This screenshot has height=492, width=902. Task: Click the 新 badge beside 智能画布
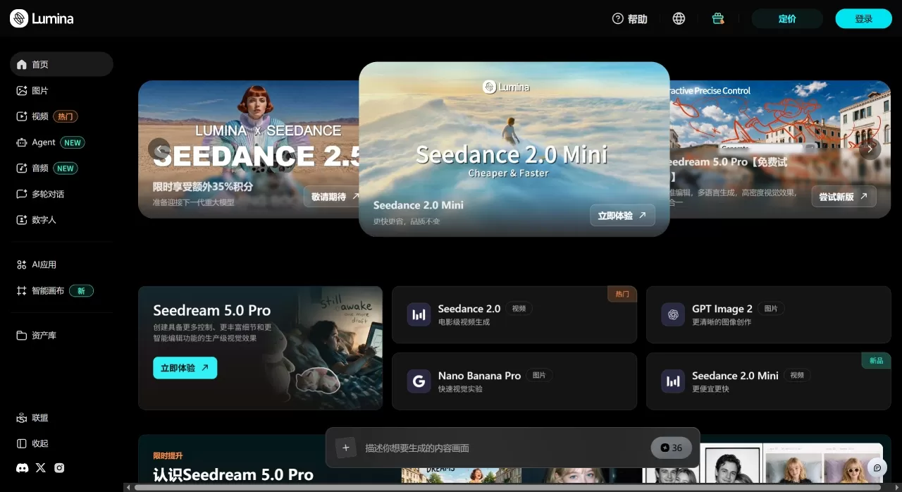pyautogui.click(x=81, y=290)
